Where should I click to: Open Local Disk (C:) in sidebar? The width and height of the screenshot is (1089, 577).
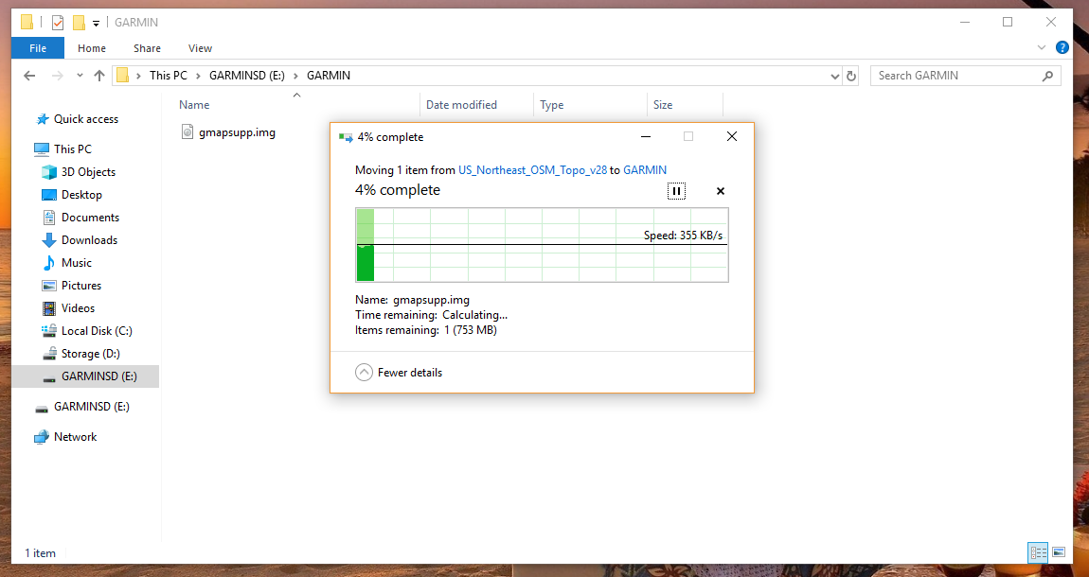point(97,331)
